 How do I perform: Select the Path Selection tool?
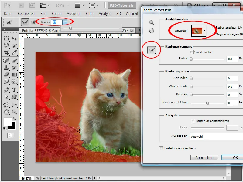point(6,97)
